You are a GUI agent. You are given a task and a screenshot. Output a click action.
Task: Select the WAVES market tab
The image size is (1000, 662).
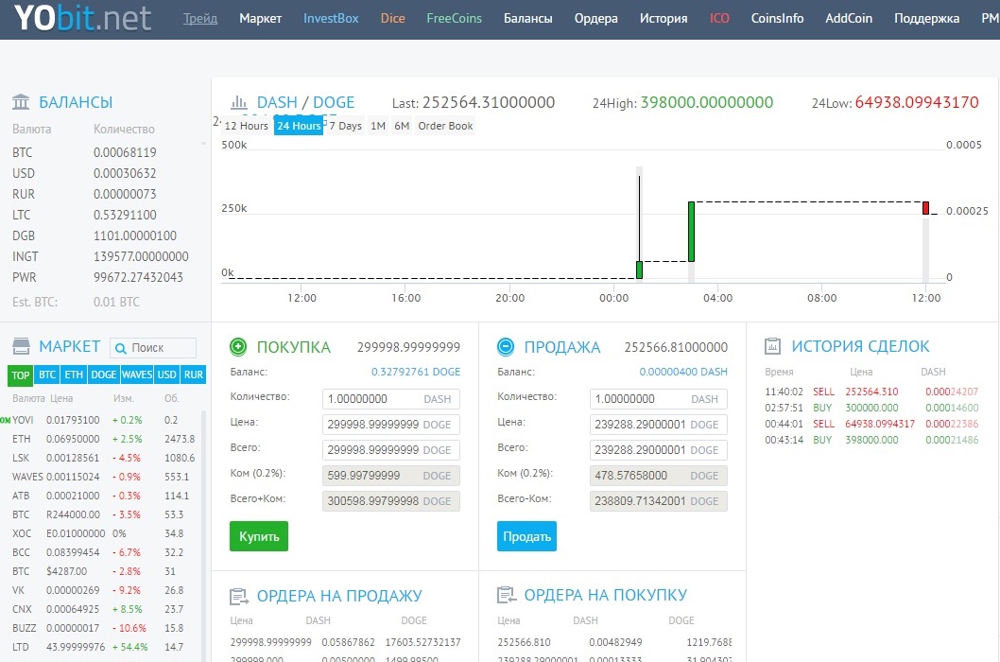pyautogui.click(x=137, y=375)
